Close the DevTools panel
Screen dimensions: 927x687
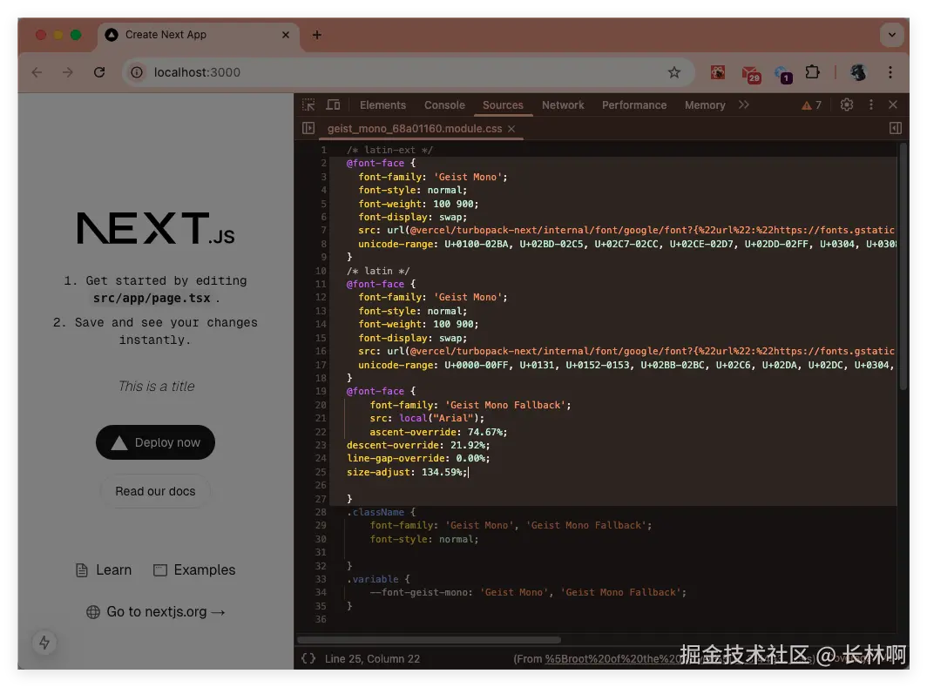[893, 104]
